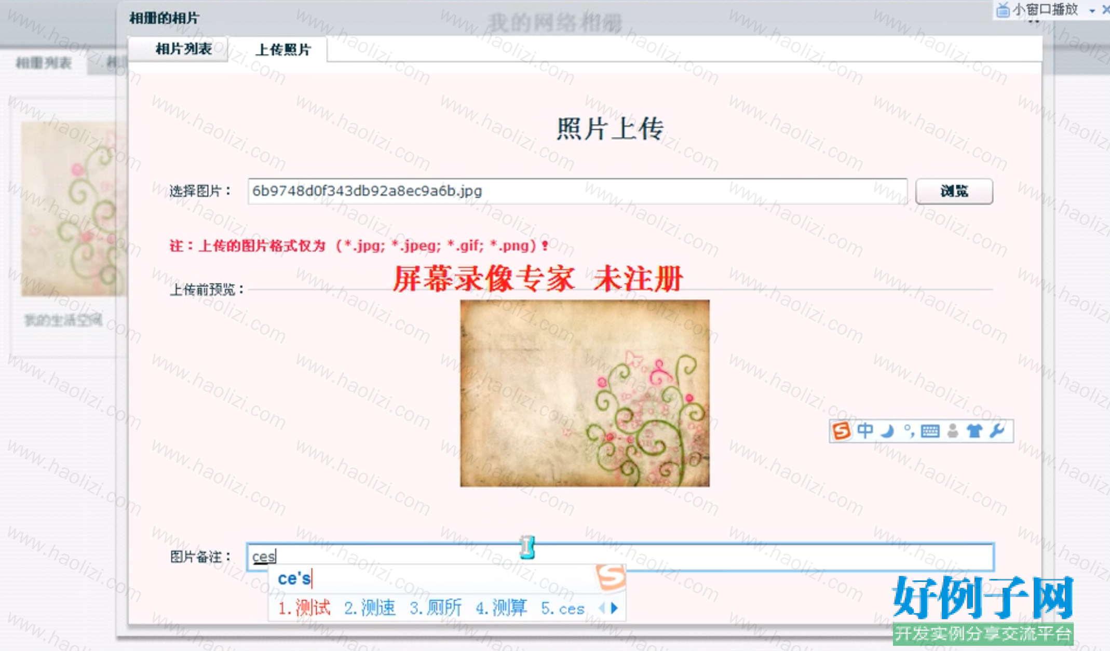1110x651 pixels.
Task: Click the album caption 我的生活空间
Action: 63,320
